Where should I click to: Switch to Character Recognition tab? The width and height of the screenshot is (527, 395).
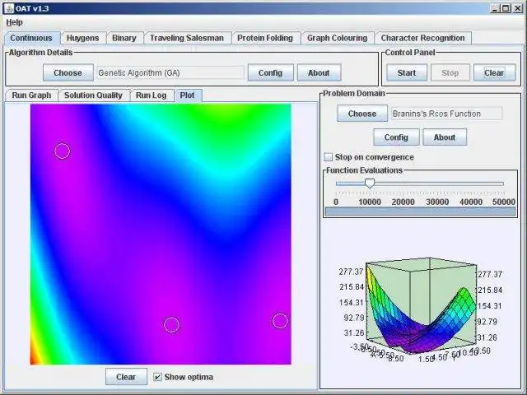[x=422, y=38]
